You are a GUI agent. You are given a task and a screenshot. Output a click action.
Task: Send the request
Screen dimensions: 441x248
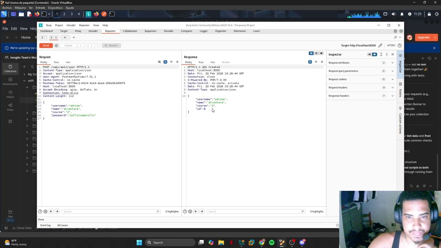(x=46, y=45)
